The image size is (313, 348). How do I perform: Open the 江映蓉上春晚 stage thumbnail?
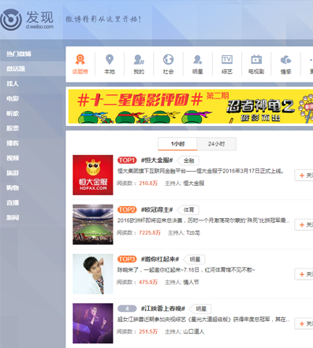point(93,324)
